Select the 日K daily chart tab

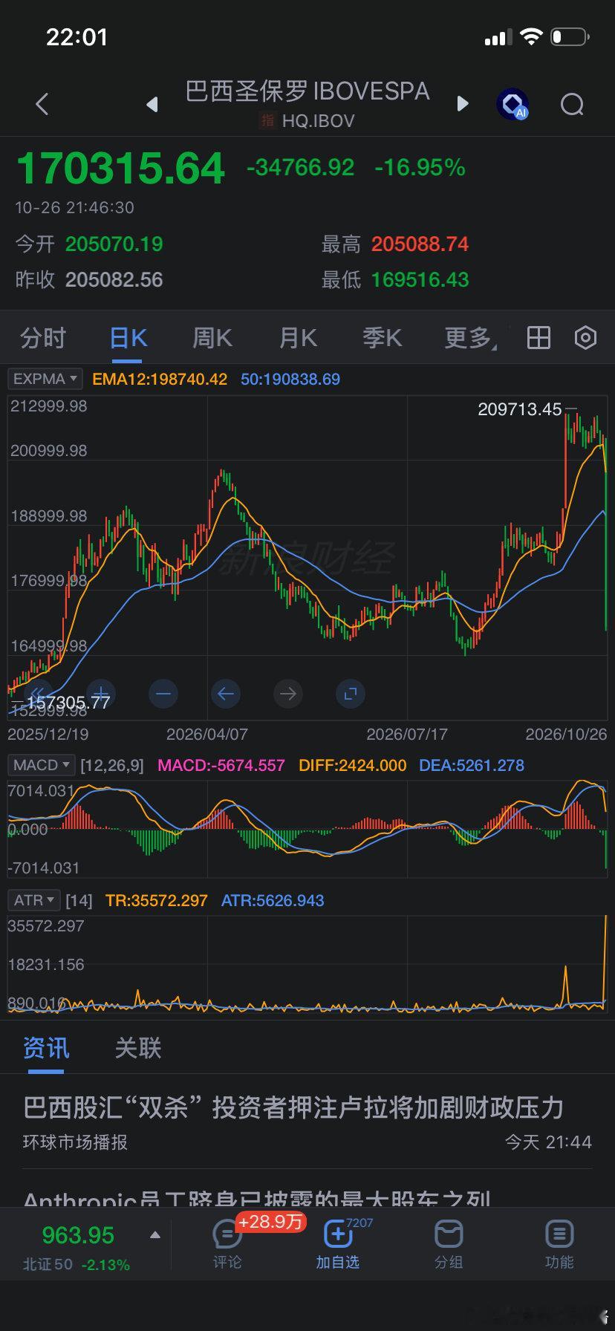tap(128, 338)
